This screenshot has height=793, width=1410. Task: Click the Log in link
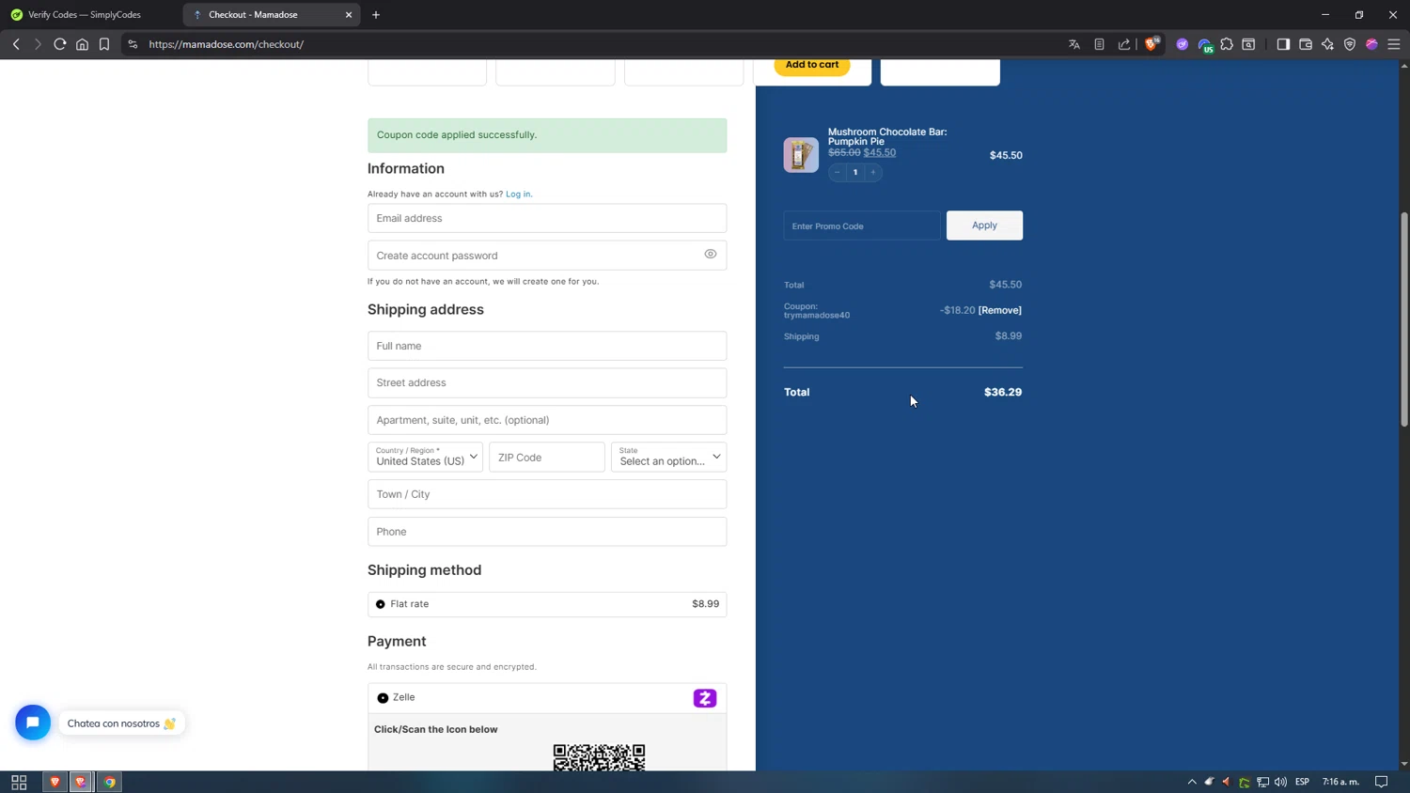point(519,194)
